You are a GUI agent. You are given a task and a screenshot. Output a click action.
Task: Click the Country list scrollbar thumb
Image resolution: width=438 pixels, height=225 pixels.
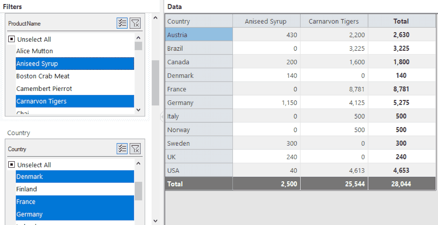[138, 191]
